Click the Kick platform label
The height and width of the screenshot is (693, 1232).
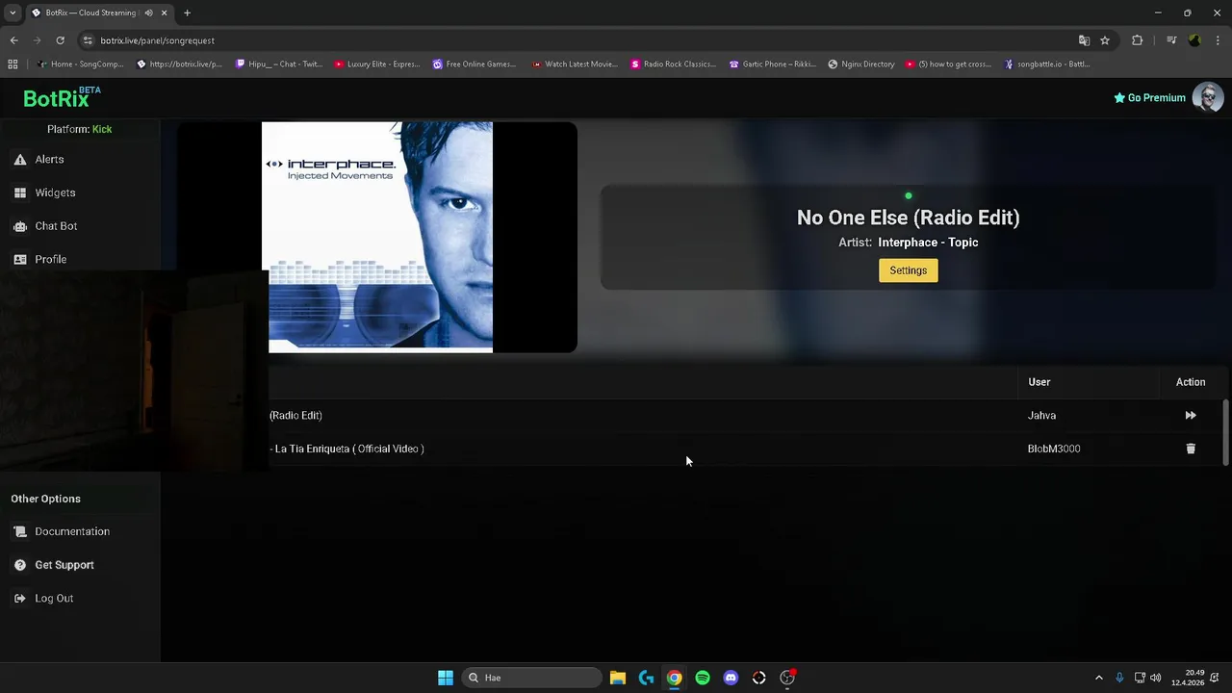click(x=102, y=129)
